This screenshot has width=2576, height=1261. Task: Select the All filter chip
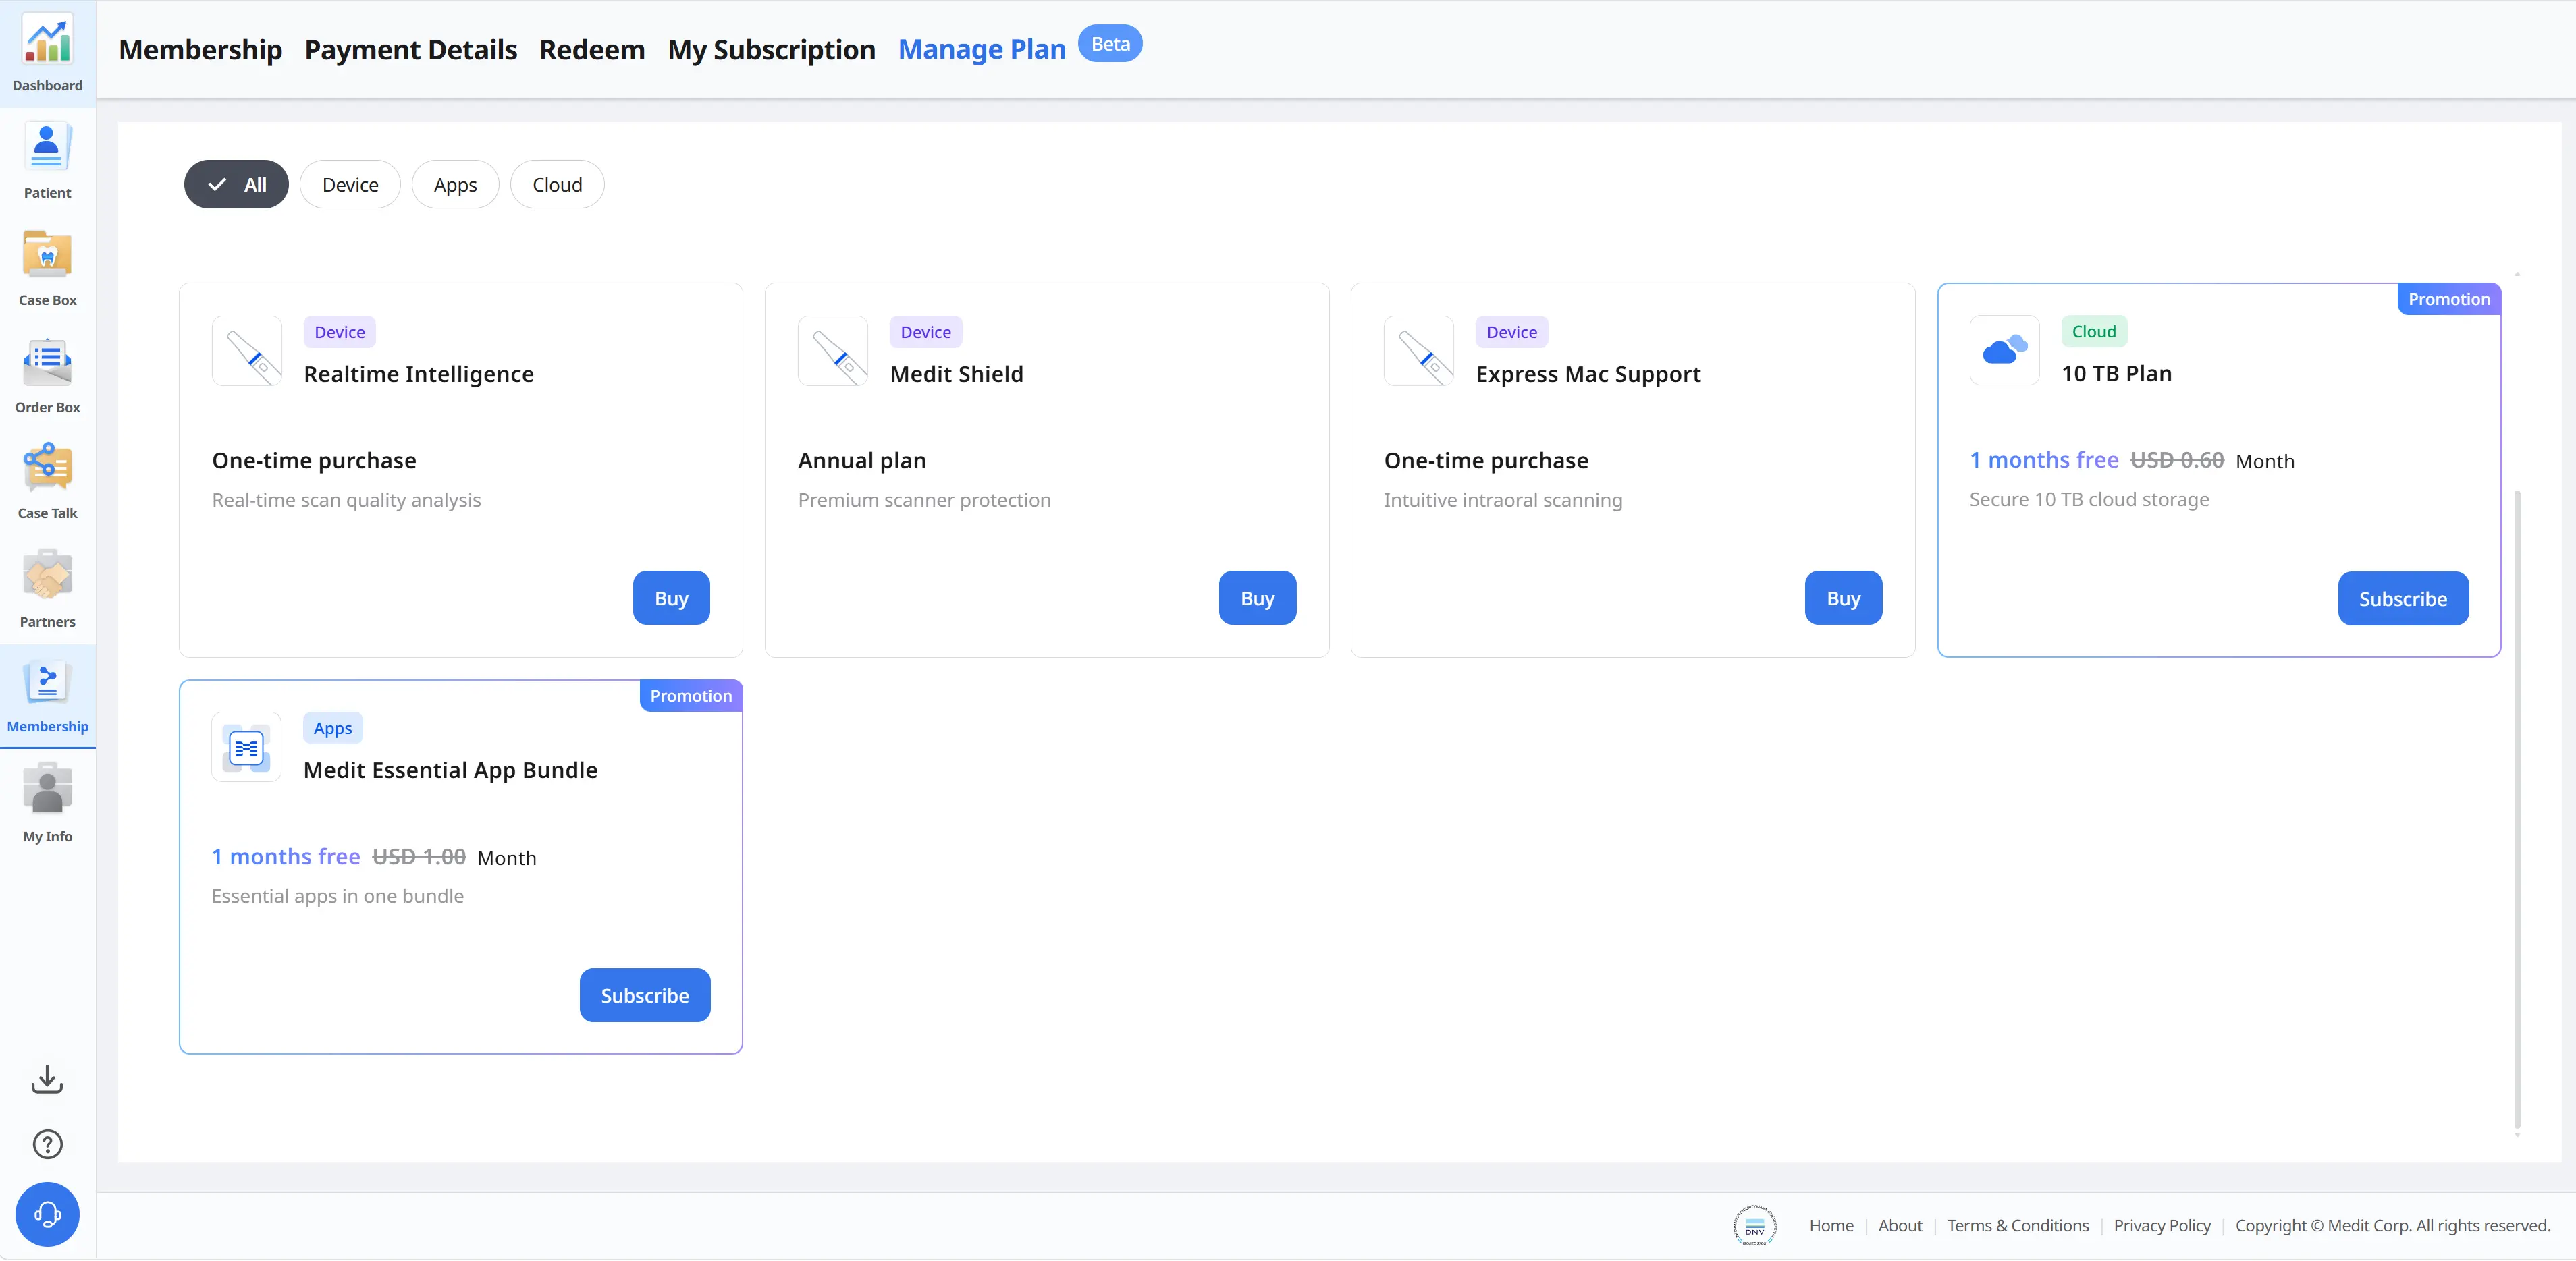point(236,185)
